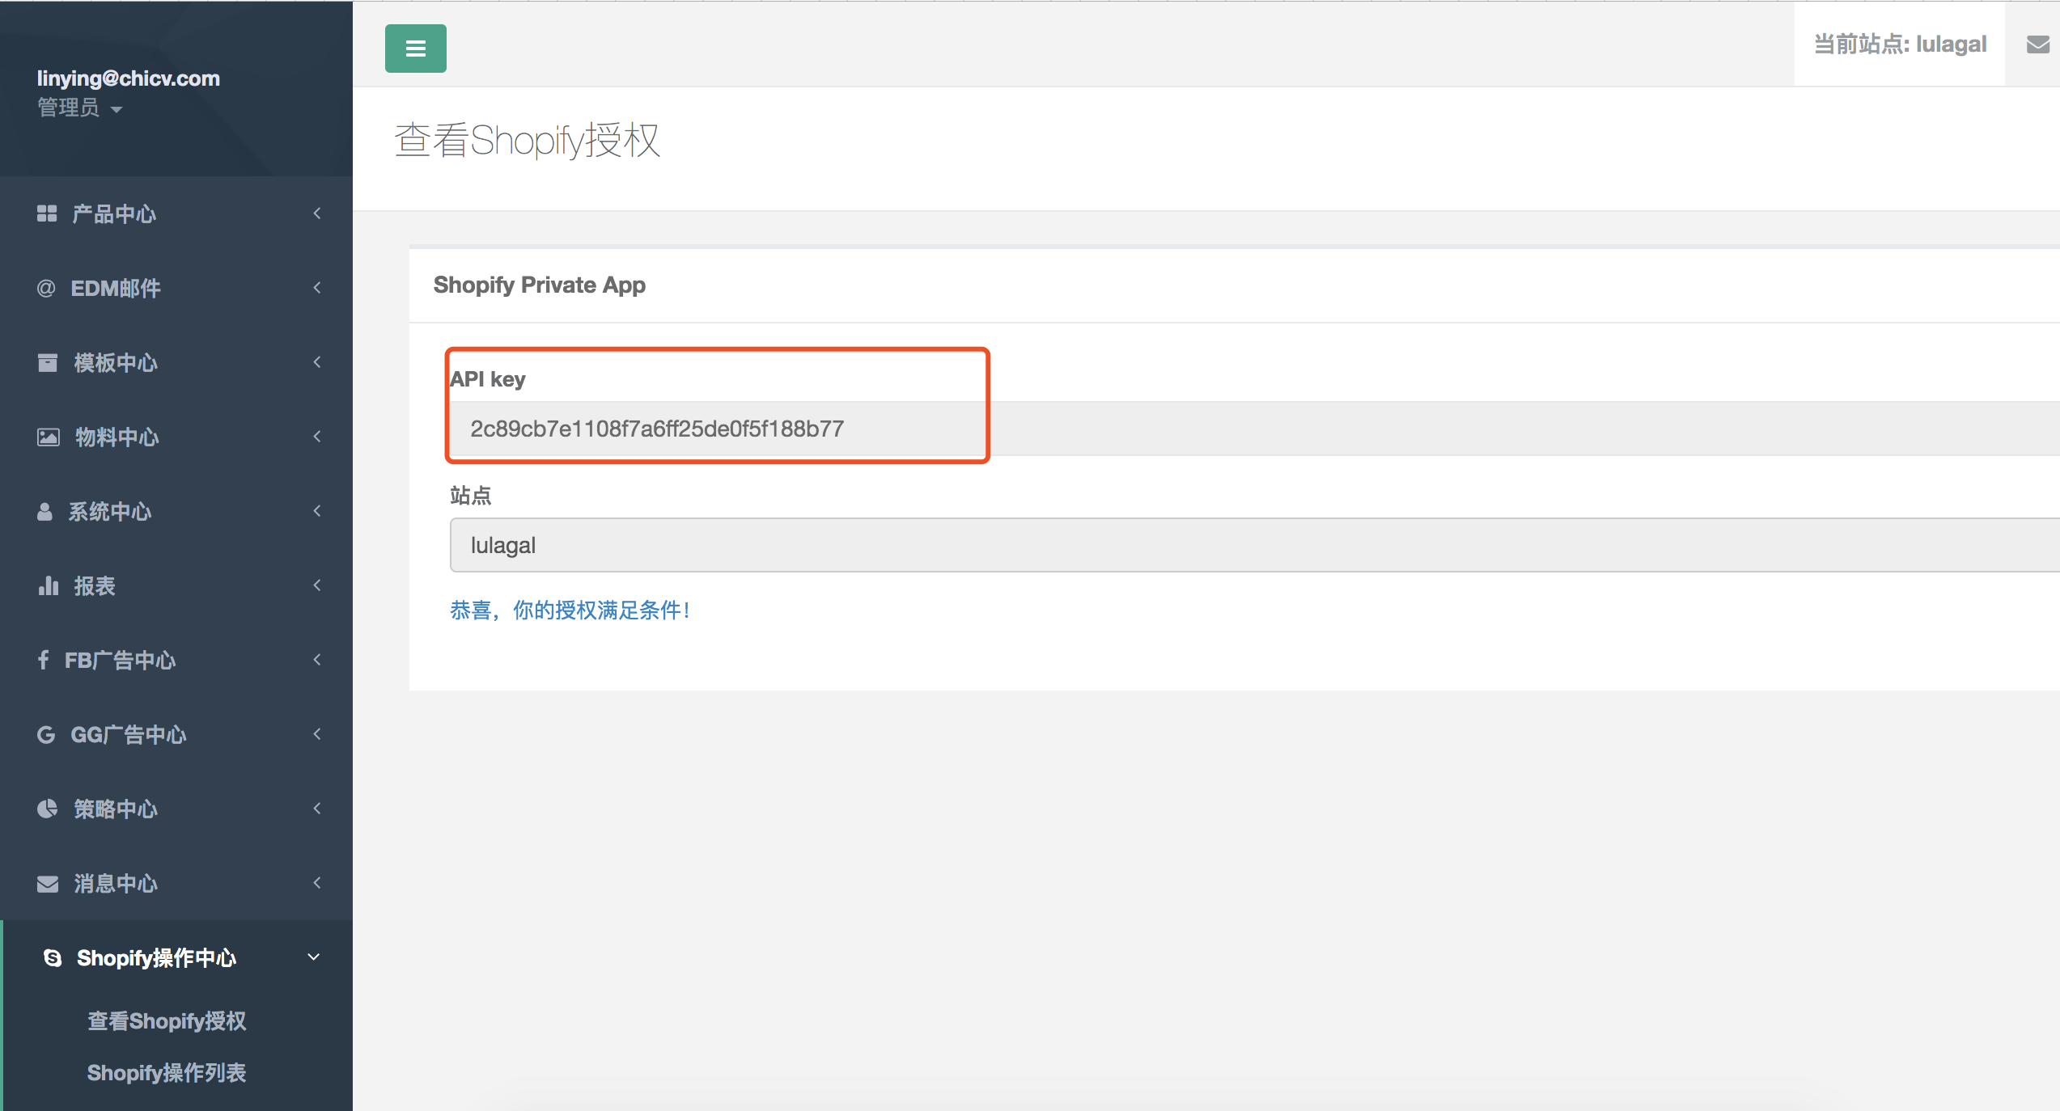This screenshot has height=1111, width=2060.
Task: Open the 消息中心 menu
Action: tap(176, 883)
